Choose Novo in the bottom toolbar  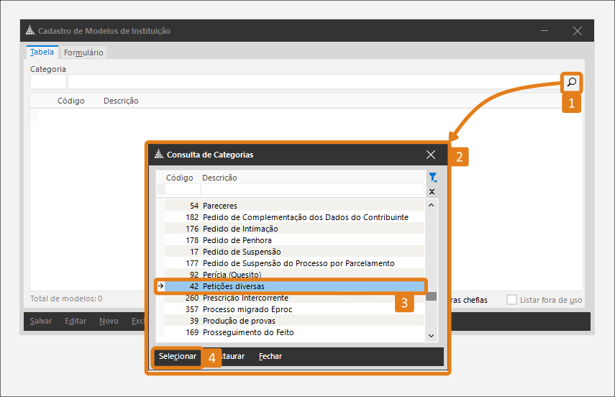click(x=109, y=321)
